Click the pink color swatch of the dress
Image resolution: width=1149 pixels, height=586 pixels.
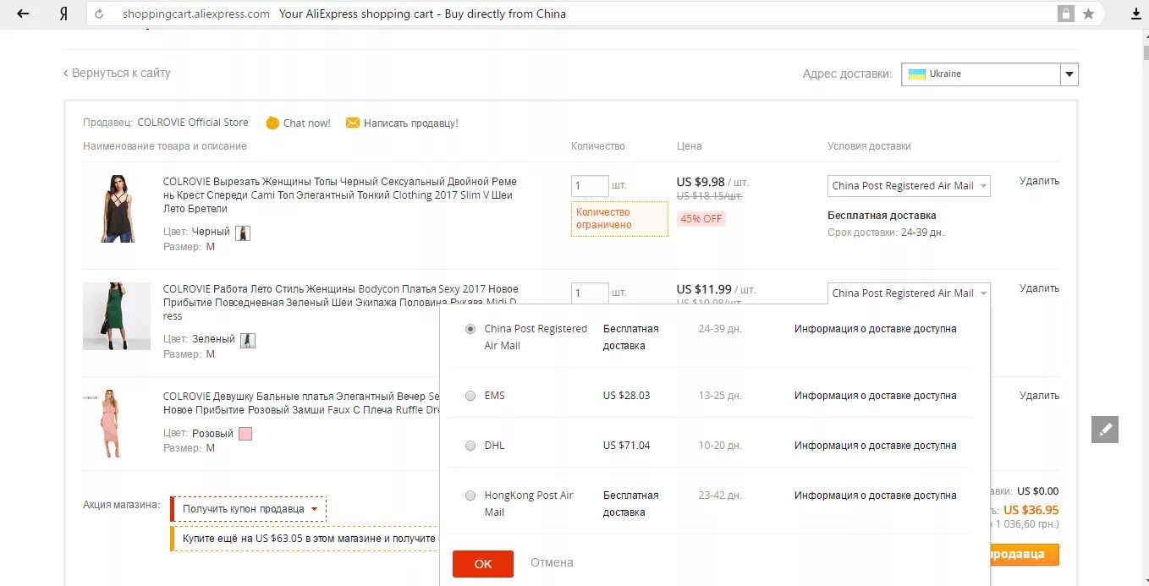point(245,434)
